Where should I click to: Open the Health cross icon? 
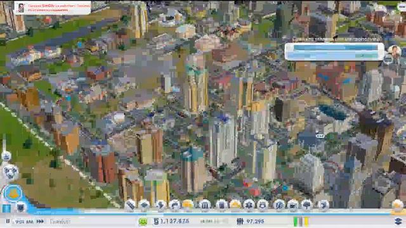[x=249, y=205]
